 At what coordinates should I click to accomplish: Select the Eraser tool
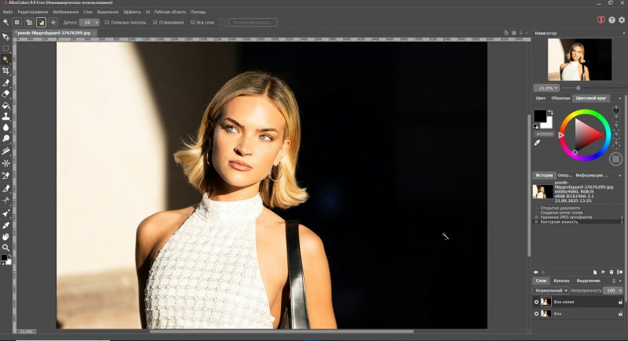5,94
